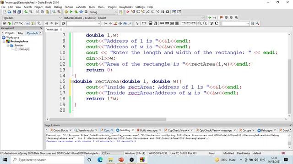This screenshot has width=293, height=164.
Task: Zoom out the editor view
Action: coord(205,23)
